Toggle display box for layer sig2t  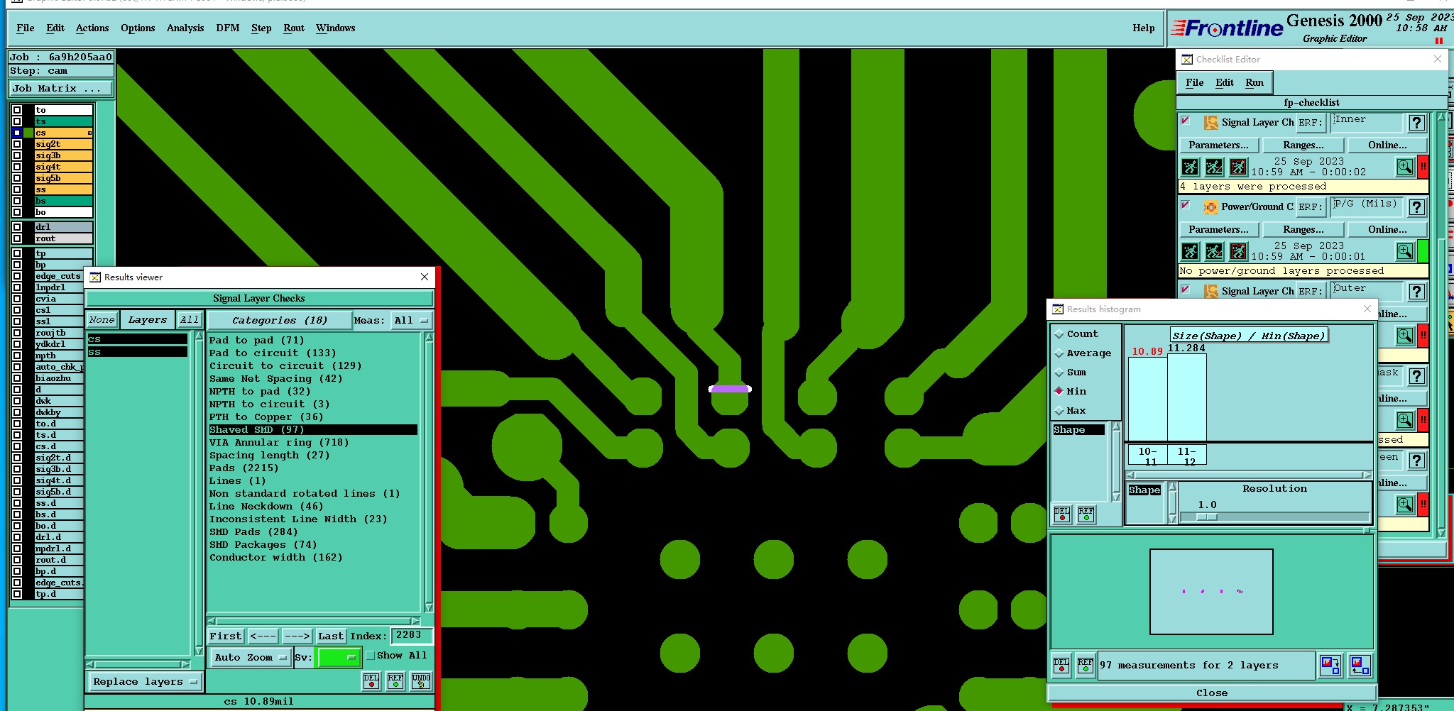tap(17, 144)
